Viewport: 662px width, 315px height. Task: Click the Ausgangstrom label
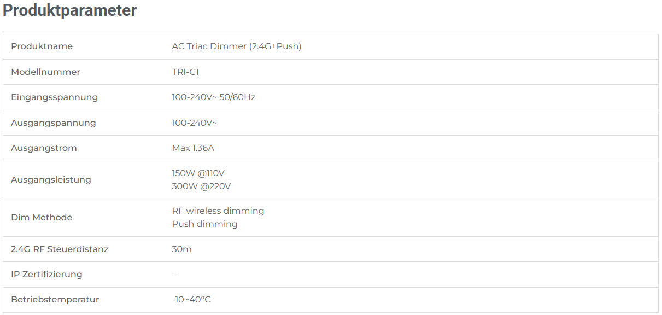coord(44,148)
